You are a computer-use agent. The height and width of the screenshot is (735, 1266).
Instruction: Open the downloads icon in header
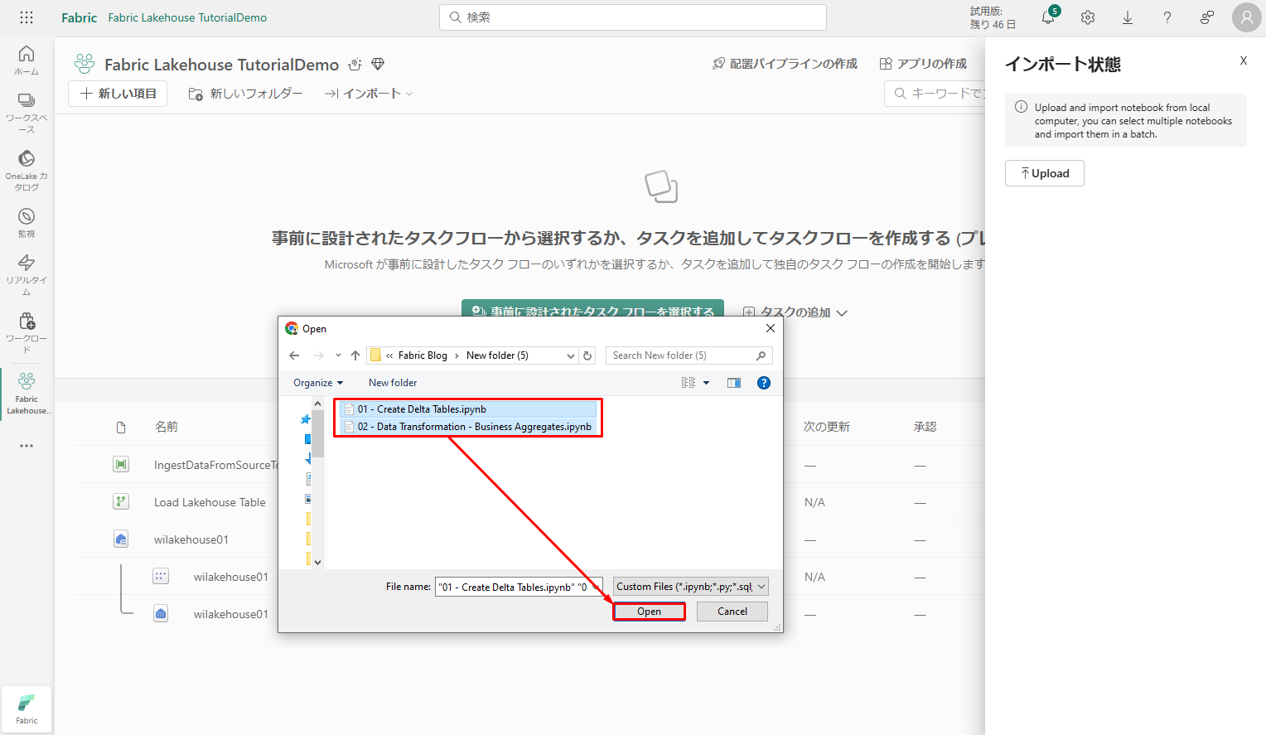tap(1128, 17)
